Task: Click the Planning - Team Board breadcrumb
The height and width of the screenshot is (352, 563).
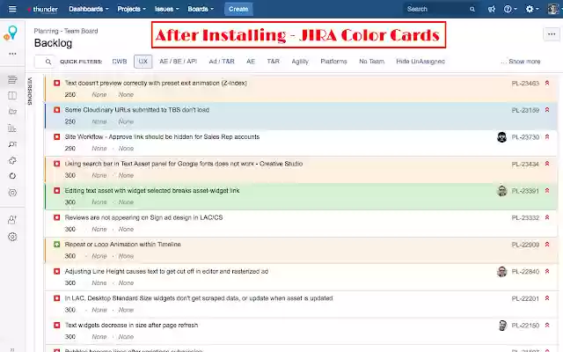Action: pos(66,31)
